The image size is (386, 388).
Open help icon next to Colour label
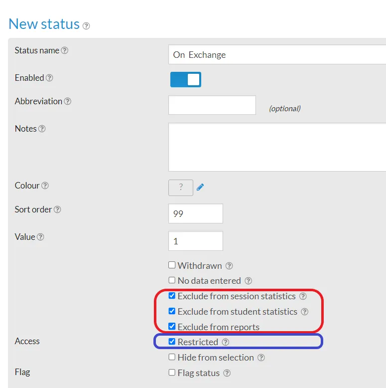click(x=45, y=186)
